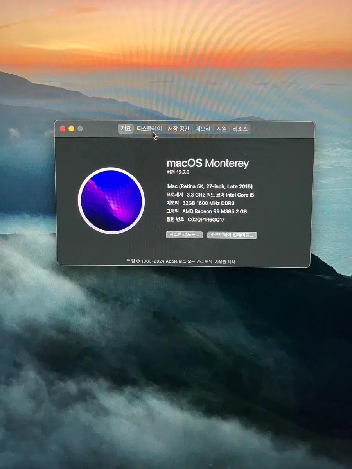The height and width of the screenshot is (469, 352).
Task: Click the serial number C02QP1R6GQ17
Action: tap(206, 220)
